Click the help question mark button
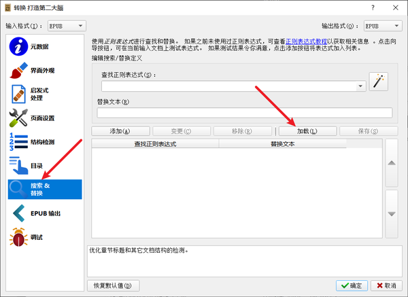 pos(373,7)
